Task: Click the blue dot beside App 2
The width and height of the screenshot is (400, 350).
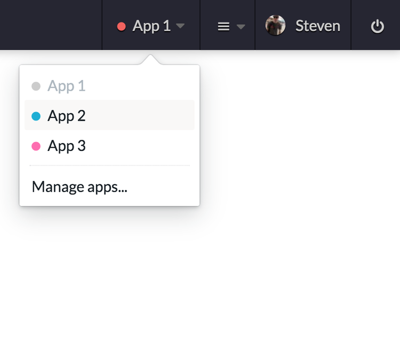Action: click(x=36, y=116)
